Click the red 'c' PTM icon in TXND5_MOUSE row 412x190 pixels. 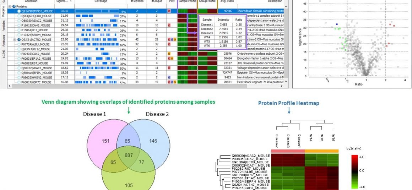click(x=169, y=11)
